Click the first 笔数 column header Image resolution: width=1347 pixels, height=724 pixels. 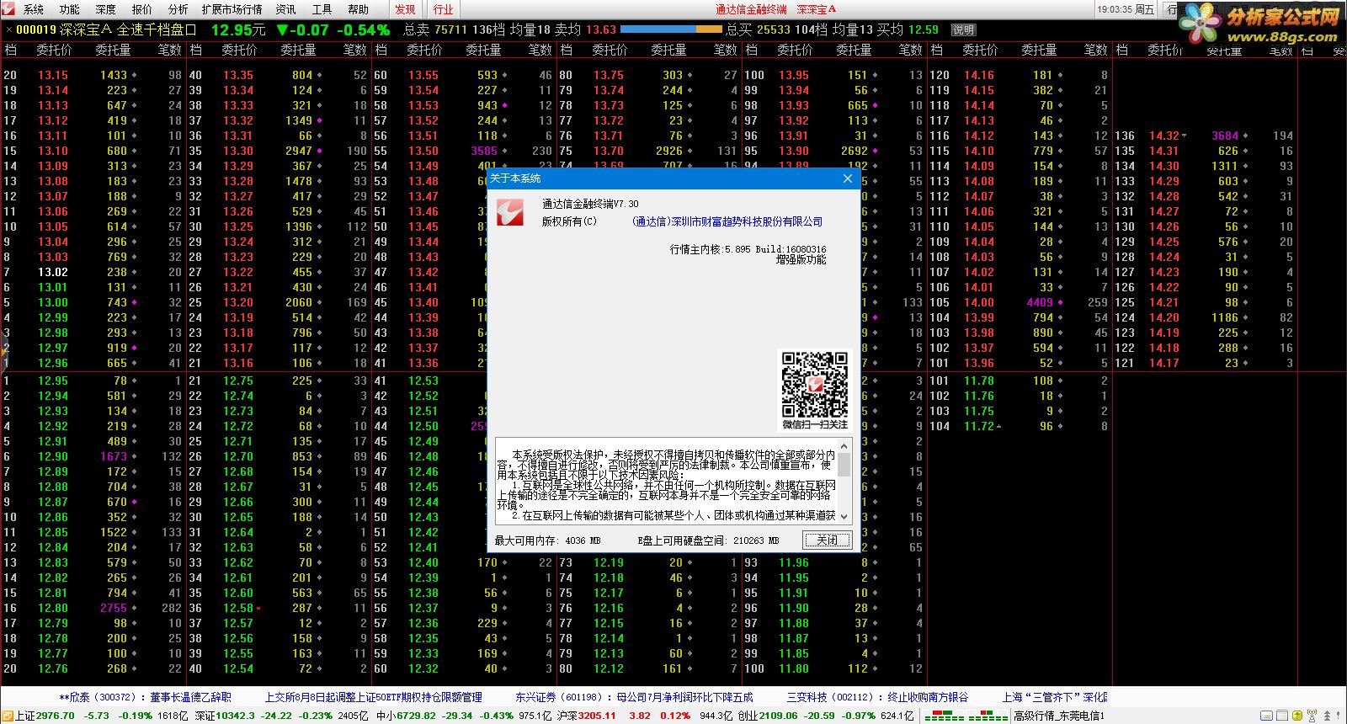pos(169,51)
